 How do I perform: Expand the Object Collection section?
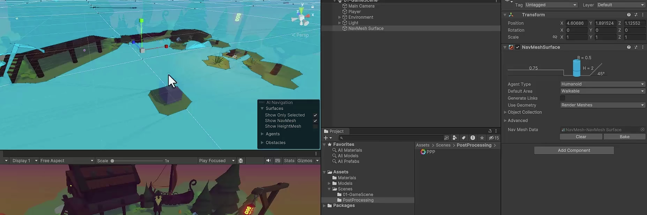click(505, 112)
